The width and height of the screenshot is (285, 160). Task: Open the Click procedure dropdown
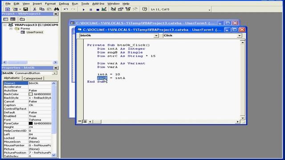coord(240,36)
